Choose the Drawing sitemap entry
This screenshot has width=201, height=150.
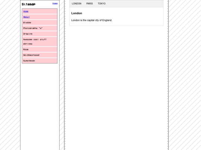coord(39,34)
